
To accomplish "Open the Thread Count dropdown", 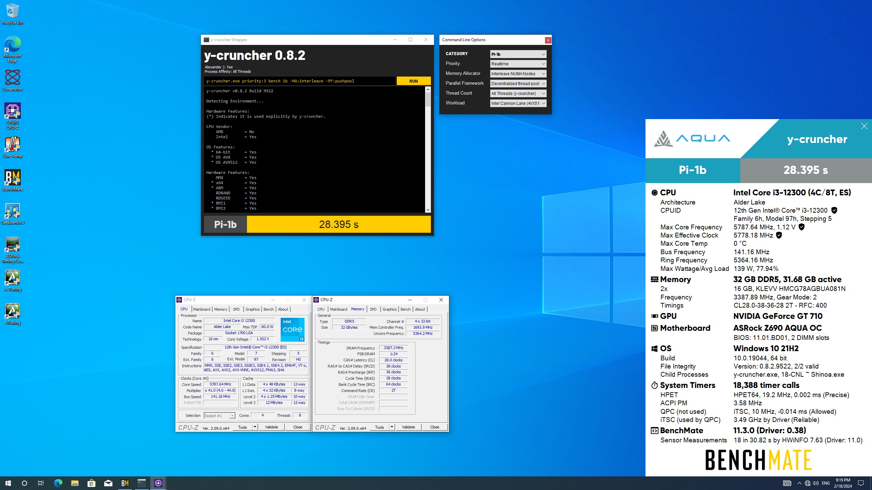I will coord(518,94).
